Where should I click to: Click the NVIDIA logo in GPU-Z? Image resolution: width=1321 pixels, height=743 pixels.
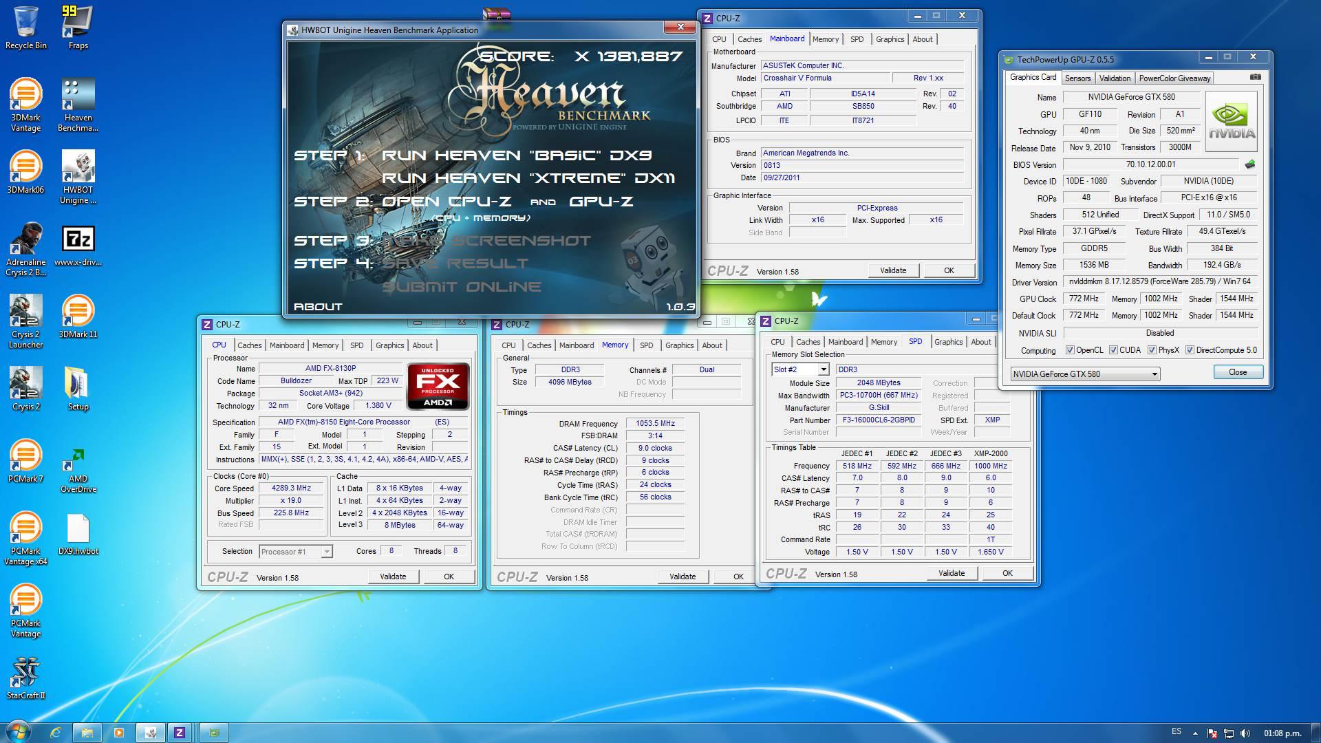(1232, 121)
